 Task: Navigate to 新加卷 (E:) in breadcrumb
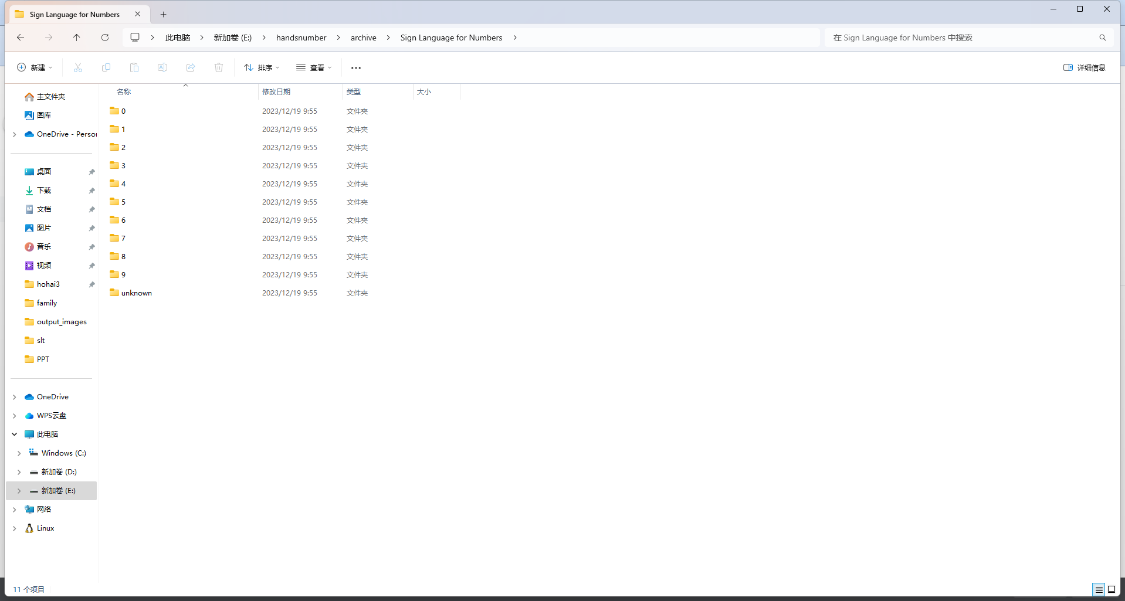(233, 38)
